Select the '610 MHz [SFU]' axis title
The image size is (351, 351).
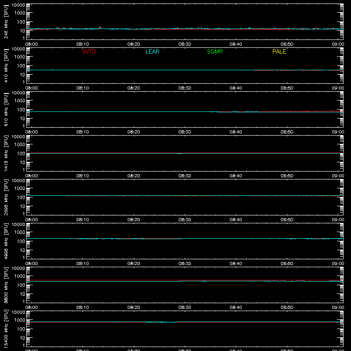click(6, 109)
